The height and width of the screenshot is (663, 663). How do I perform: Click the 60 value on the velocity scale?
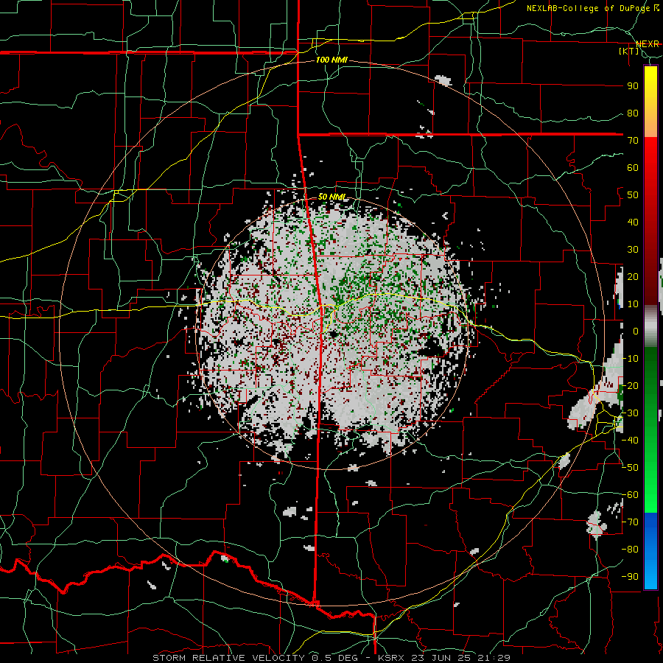pyautogui.click(x=633, y=167)
